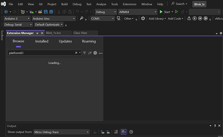This screenshot has height=137, width=223.
Task: Click the sort extensions icon
Action: [90, 53]
